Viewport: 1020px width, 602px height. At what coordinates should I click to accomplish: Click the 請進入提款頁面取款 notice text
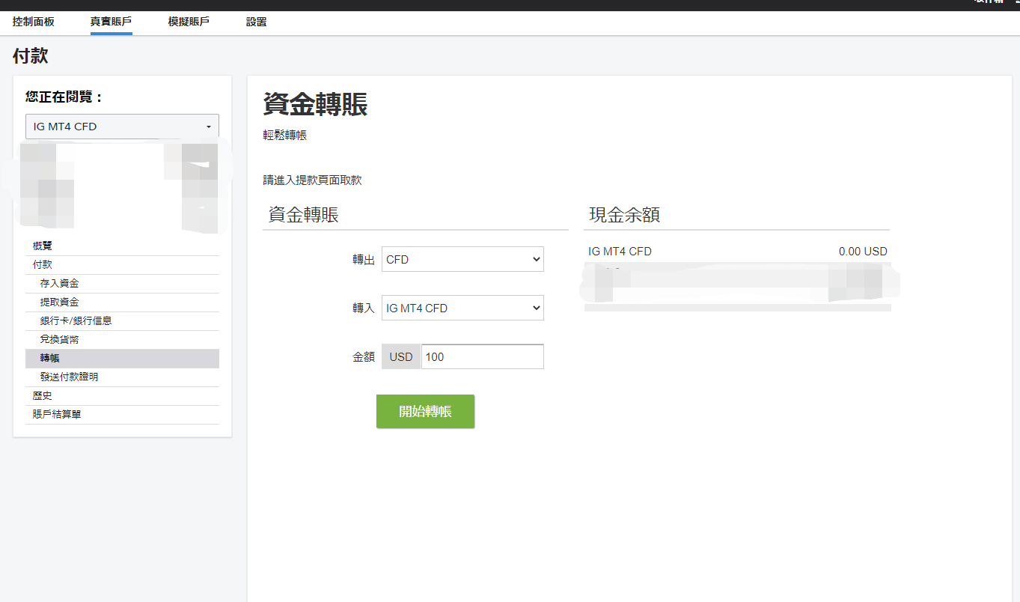coord(312,180)
